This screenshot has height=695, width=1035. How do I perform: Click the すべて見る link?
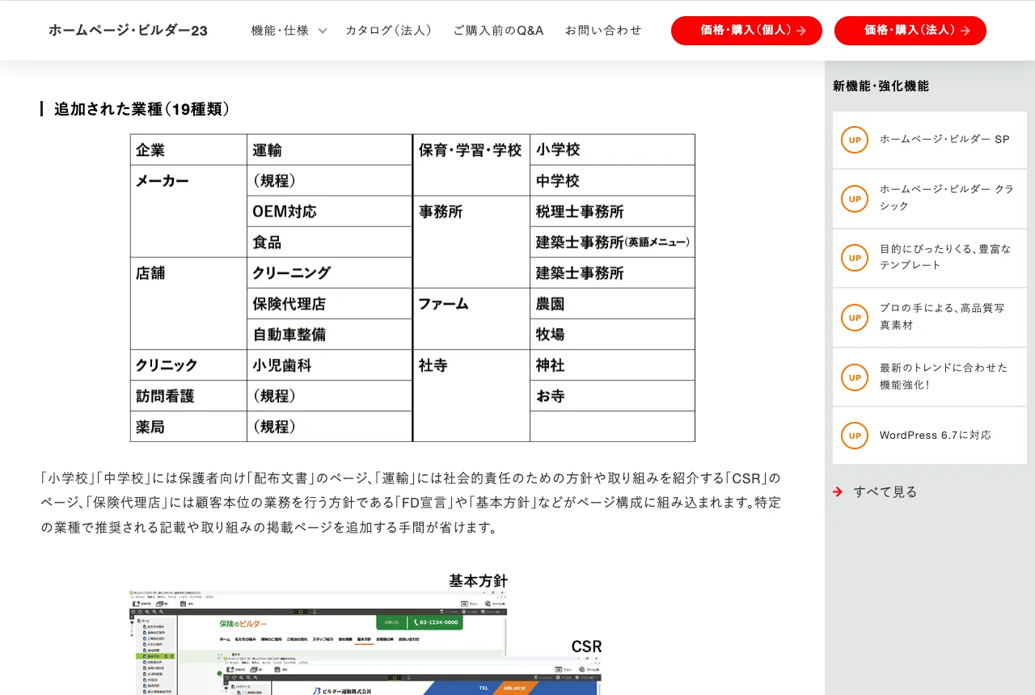pyautogui.click(x=885, y=491)
